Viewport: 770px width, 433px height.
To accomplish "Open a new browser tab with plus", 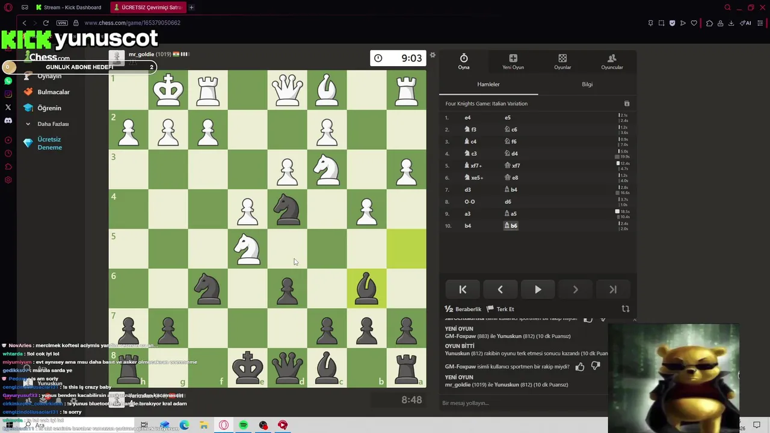I will [x=191, y=7].
